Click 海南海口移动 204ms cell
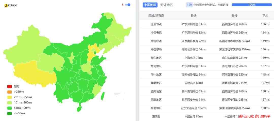Image resolution: width=274 pixels, height=121 pixels. (234, 66)
